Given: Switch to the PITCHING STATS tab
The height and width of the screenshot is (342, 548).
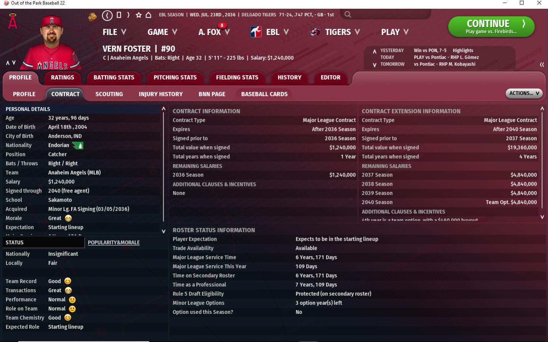Looking at the screenshot, I should tap(175, 78).
